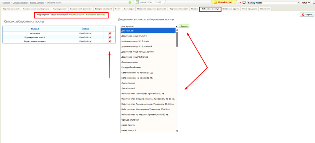Viewport: 315px width, 143px height.
Task: Click 'Вода сильногазована' table cell
Action: click(x=35, y=41)
